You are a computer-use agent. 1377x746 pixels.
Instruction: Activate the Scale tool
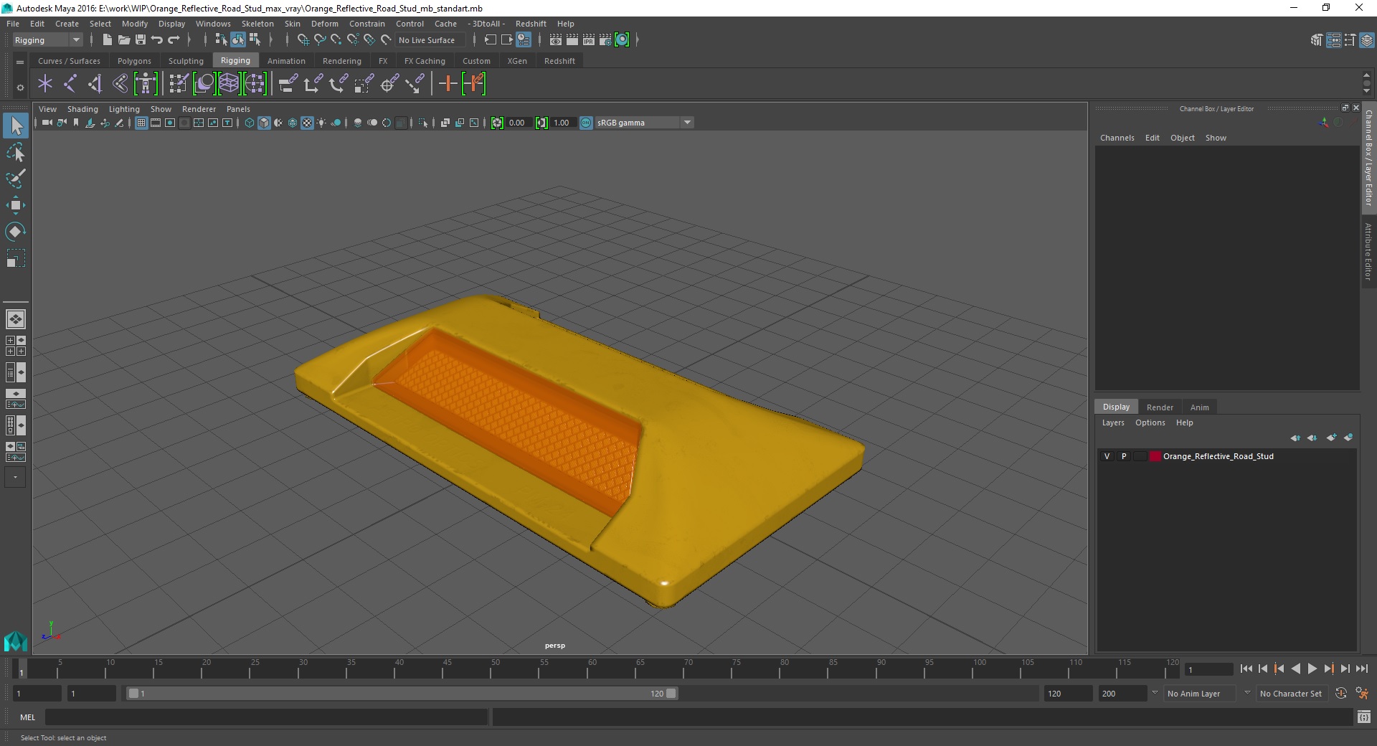point(16,258)
